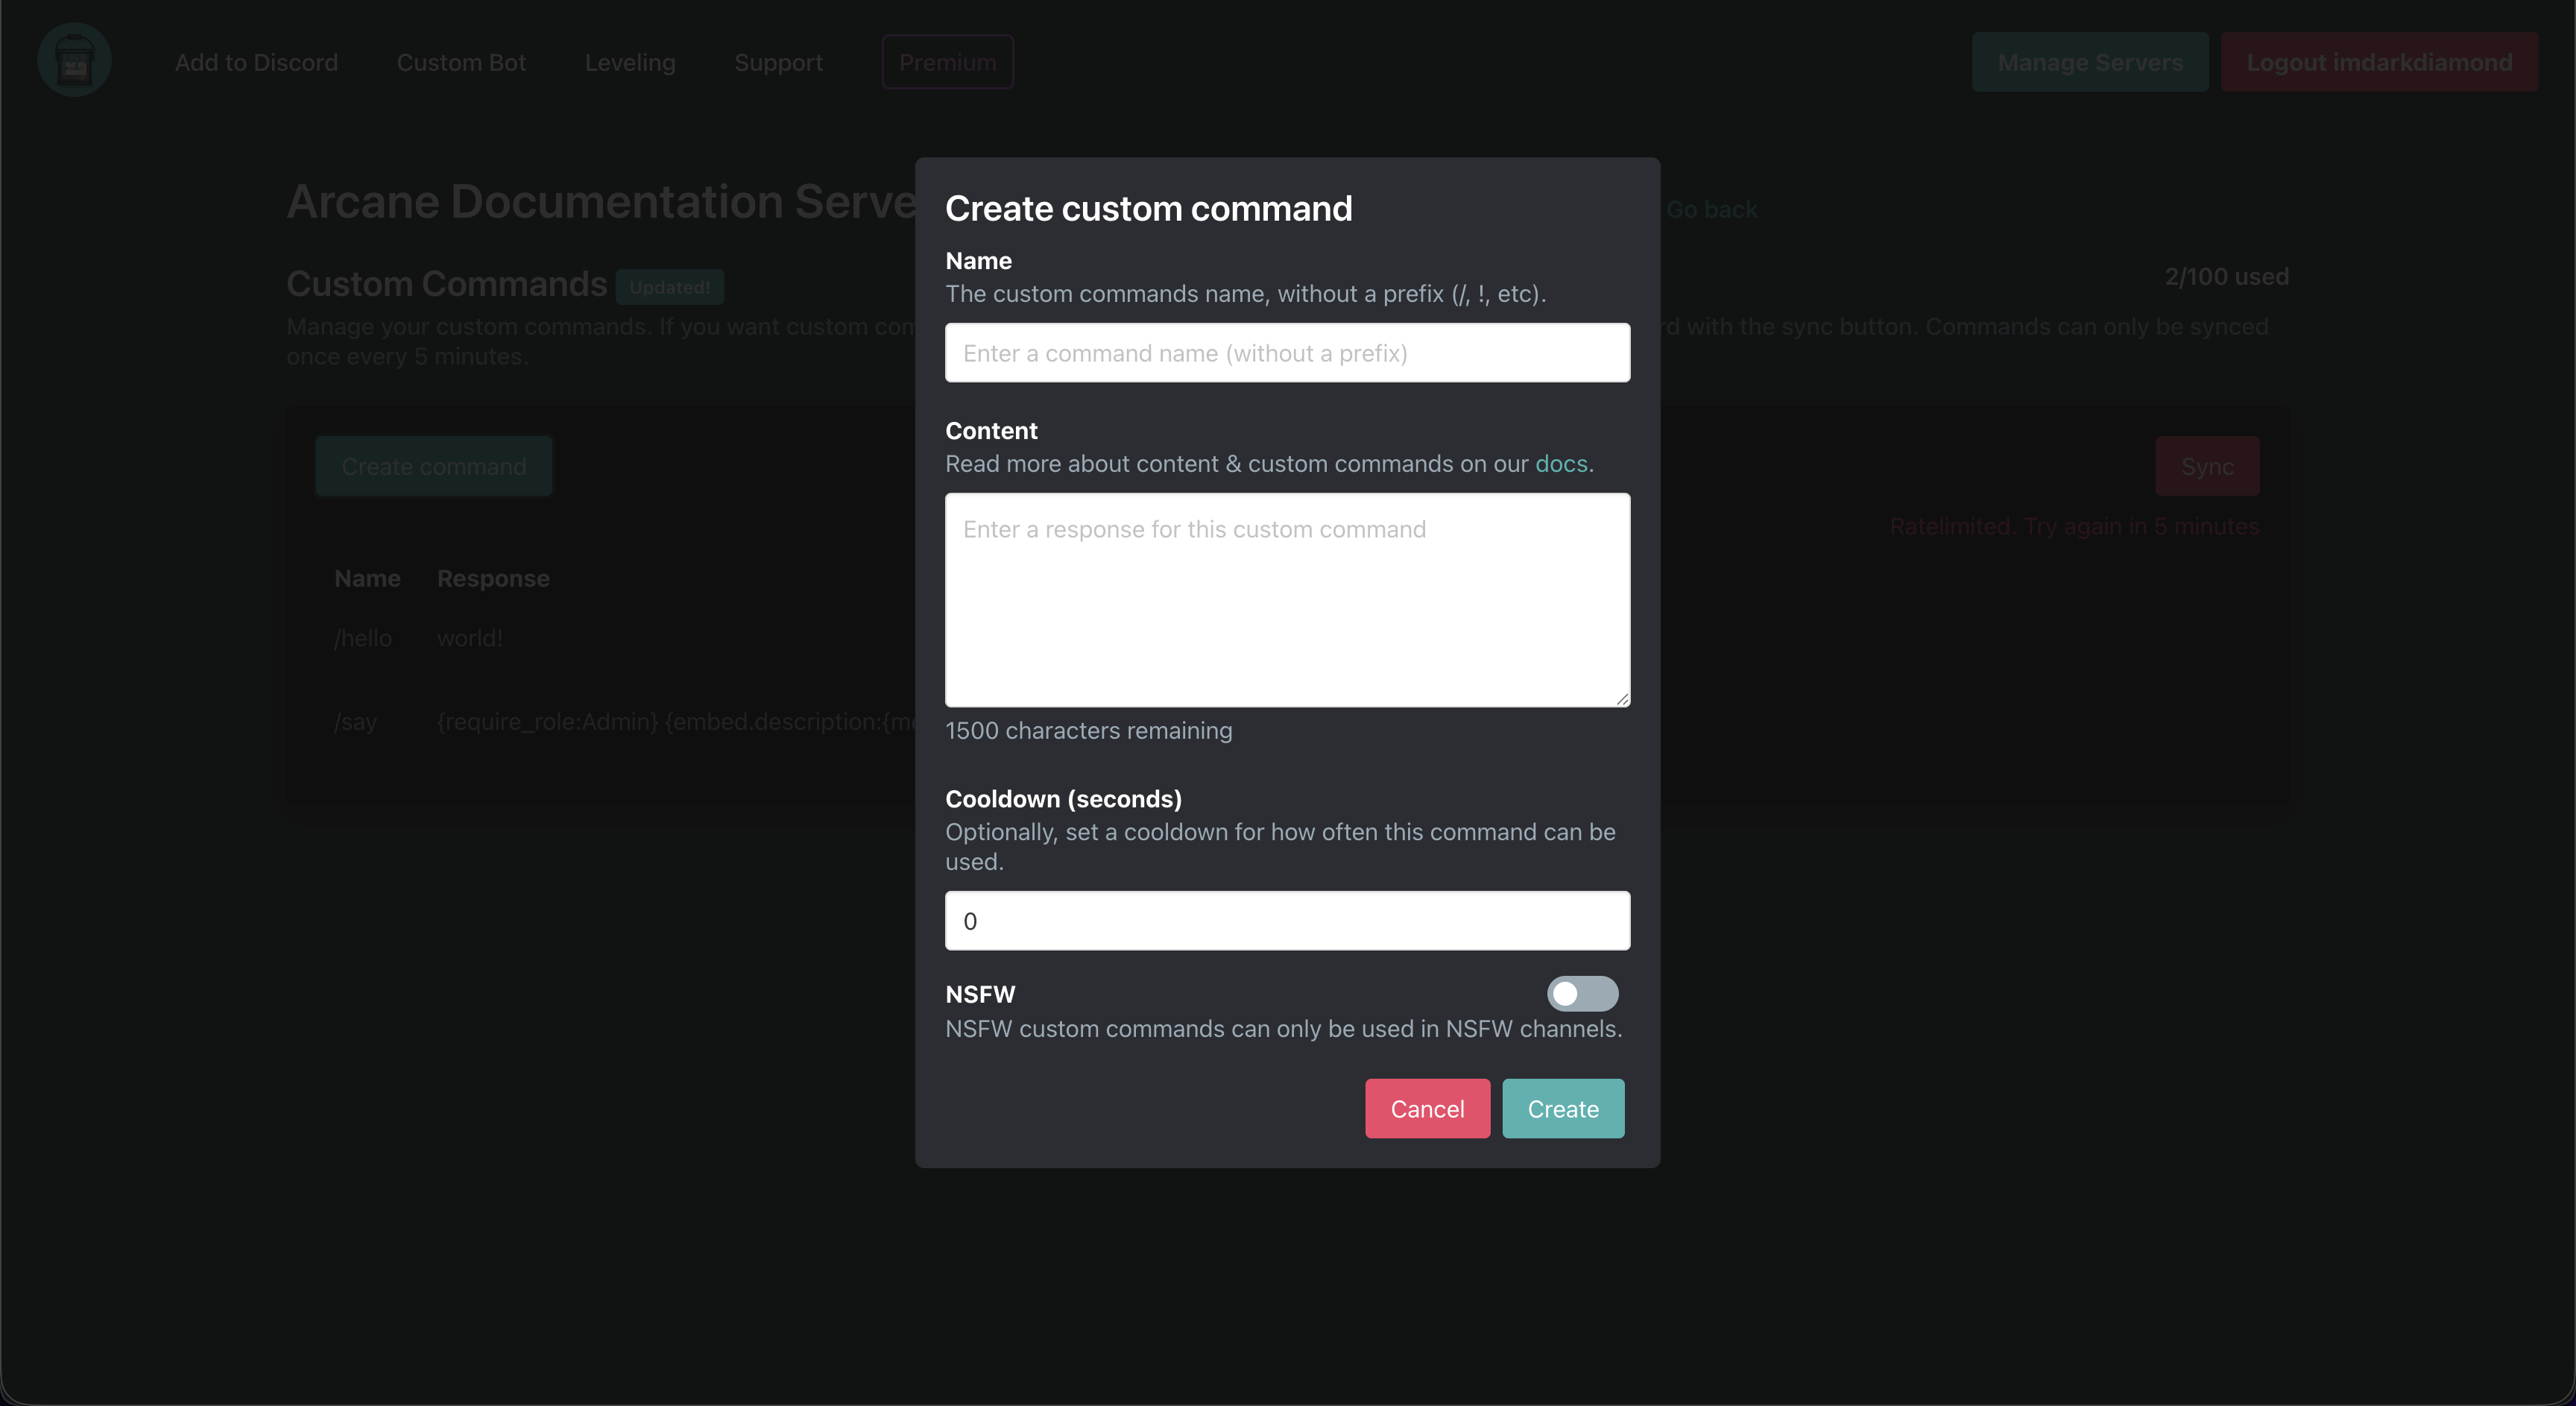Open the docs link about custom commands
Viewport: 2576px width, 1406px height.
click(x=1561, y=463)
